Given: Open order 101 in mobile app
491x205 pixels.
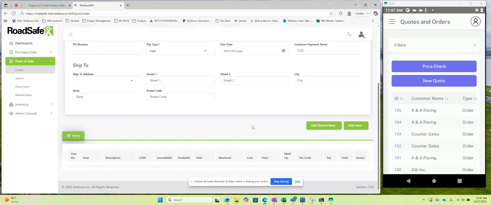Looking at the screenshot, I should 398,158.
